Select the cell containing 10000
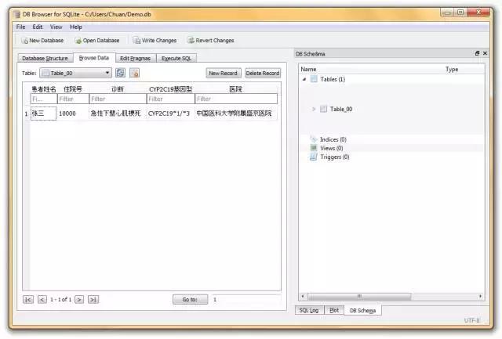This screenshot has width=502, height=339. (x=73, y=114)
